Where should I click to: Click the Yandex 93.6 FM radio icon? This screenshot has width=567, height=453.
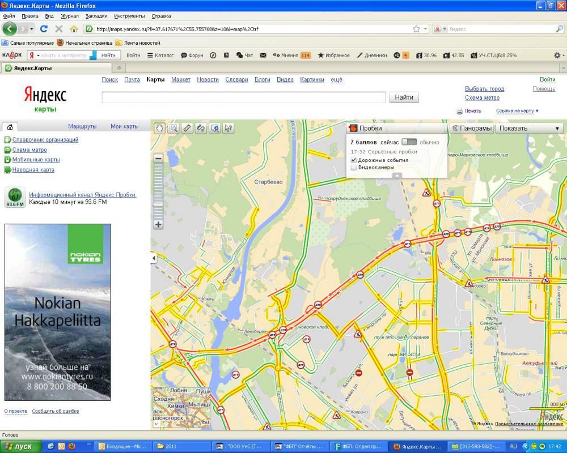coord(15,197)
